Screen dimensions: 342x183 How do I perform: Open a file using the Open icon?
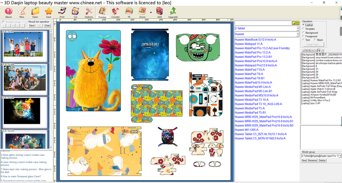(35, 12)
